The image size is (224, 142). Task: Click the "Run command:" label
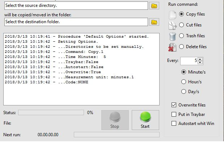pos(183,4)
